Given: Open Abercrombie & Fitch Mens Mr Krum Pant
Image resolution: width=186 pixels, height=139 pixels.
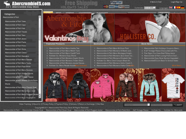Looking at the screenshot, I should 113,48.
